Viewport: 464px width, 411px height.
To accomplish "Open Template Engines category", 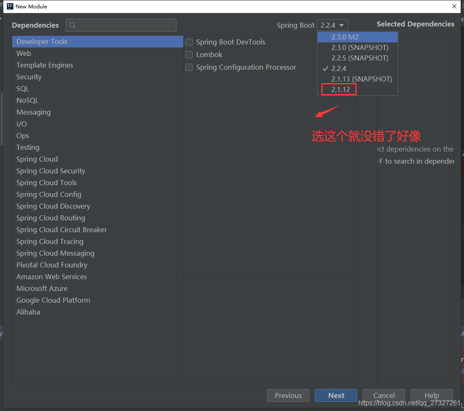I will [x=98, y=65].
